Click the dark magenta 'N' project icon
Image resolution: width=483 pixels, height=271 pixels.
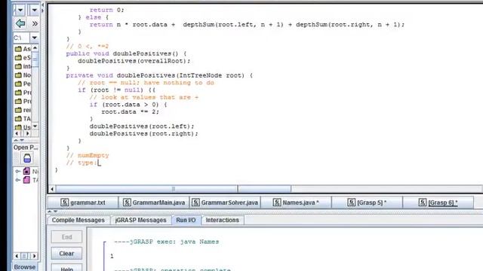(x=26, y=171)
